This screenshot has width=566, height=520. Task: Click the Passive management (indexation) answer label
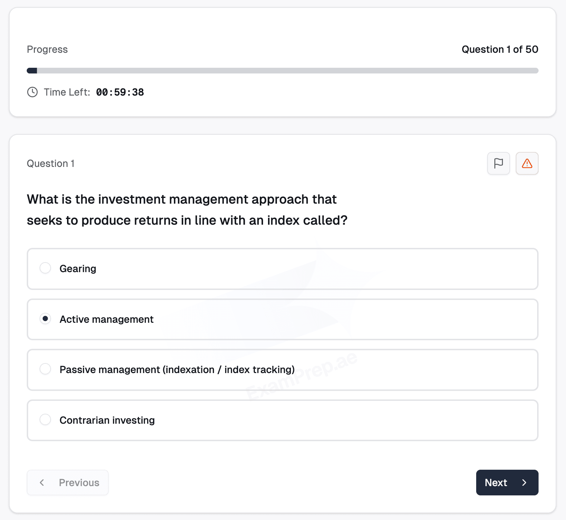point(177,370)
